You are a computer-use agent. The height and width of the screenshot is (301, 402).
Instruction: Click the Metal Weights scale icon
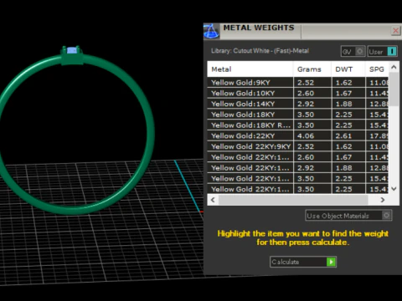(x=211, y=31)
